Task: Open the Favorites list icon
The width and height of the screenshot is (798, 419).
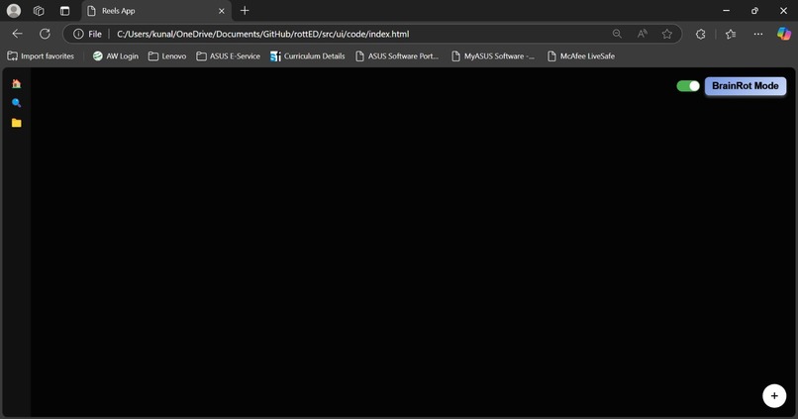Action: tap(731, 34)
